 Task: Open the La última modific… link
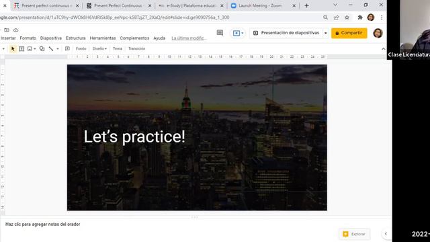click(x=189, y=38)
